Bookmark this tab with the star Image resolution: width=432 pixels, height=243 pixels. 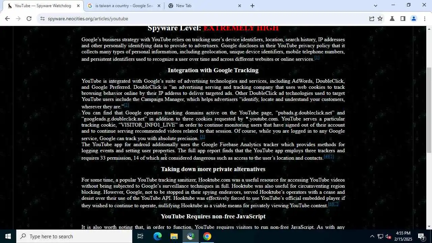click(380, 19)
